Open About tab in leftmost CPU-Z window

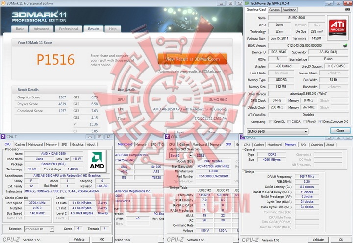91,144
